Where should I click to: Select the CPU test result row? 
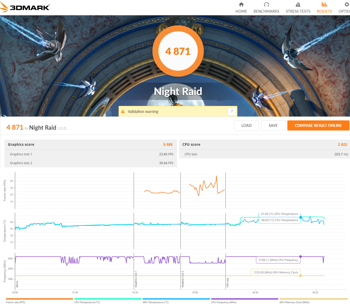(264, 154)
